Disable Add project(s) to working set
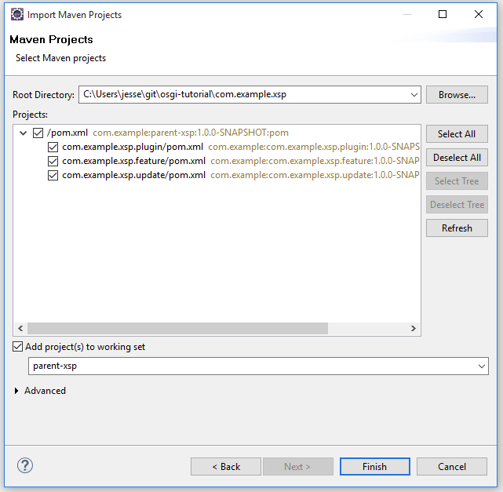The image size is (503, 492). coord(18,347)
